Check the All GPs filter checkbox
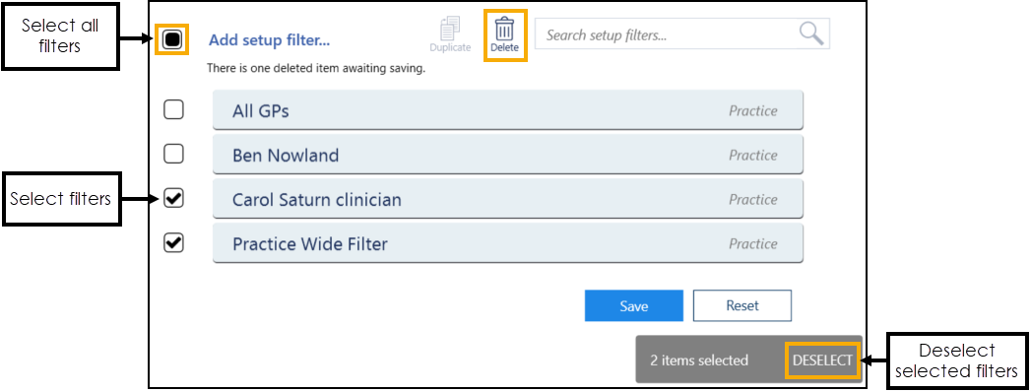 point(173,110)
